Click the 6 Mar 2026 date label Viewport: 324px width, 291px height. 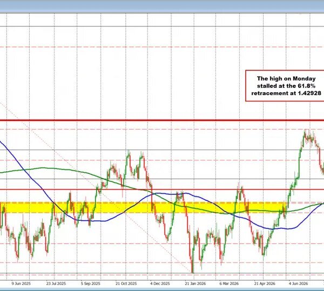[x=229, y=283]
